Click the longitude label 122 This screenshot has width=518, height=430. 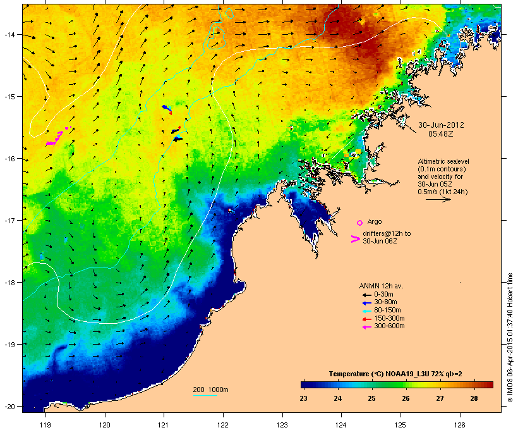[223, 425]
